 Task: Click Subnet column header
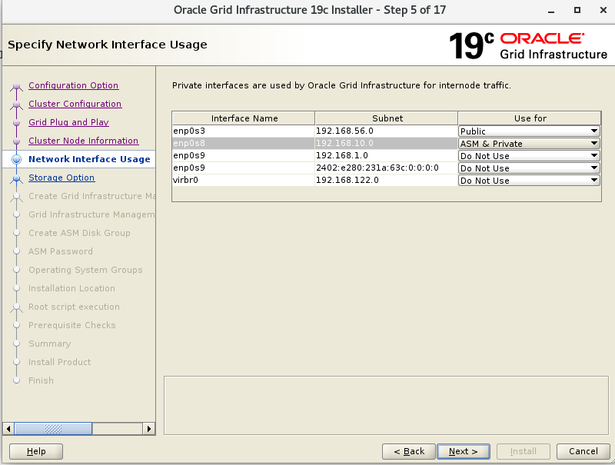coord(387,118)
